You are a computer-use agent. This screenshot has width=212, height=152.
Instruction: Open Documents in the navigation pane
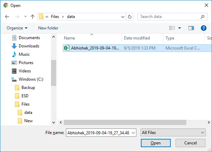29,38
